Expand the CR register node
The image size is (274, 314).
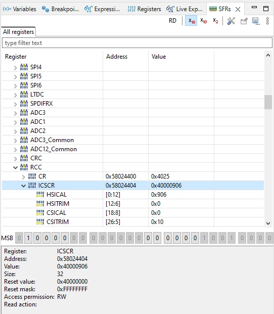tap(23, 177)
